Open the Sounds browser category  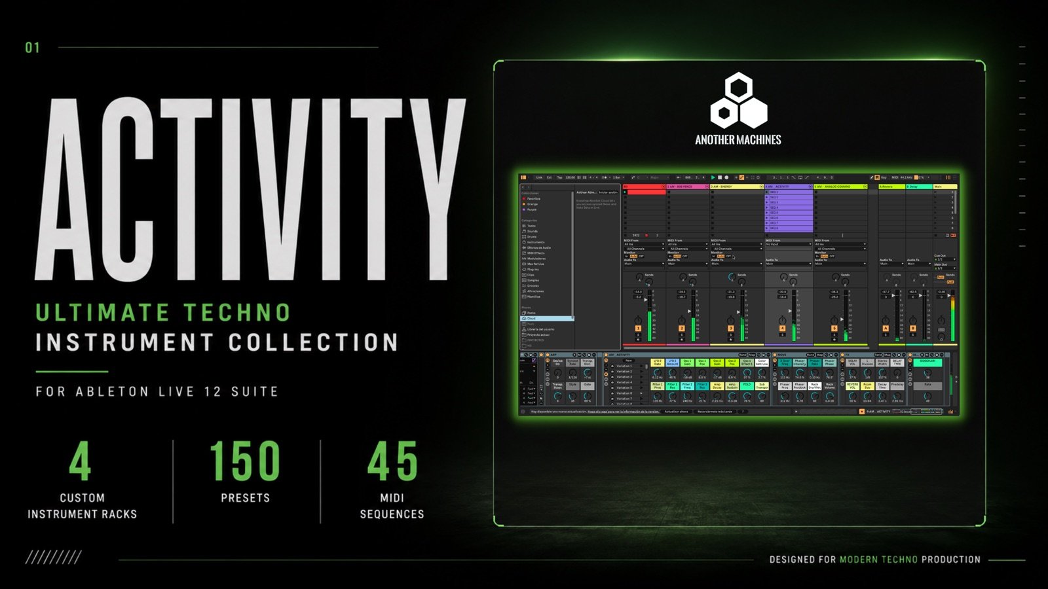530,231
